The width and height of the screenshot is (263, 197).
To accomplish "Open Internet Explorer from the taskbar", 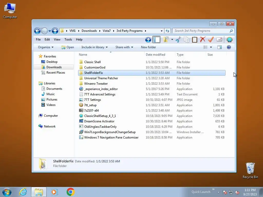I will tap(23, 192).
